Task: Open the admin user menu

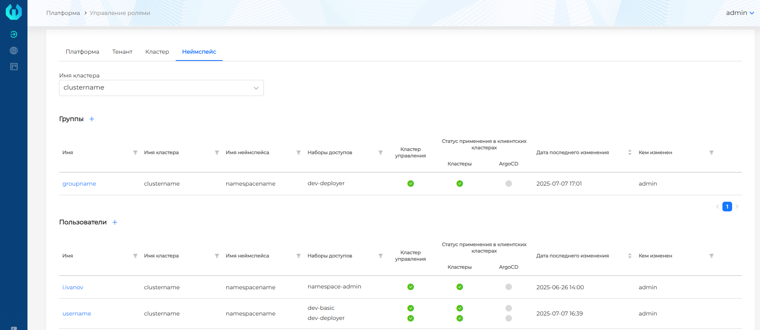Action: point(740,13)
